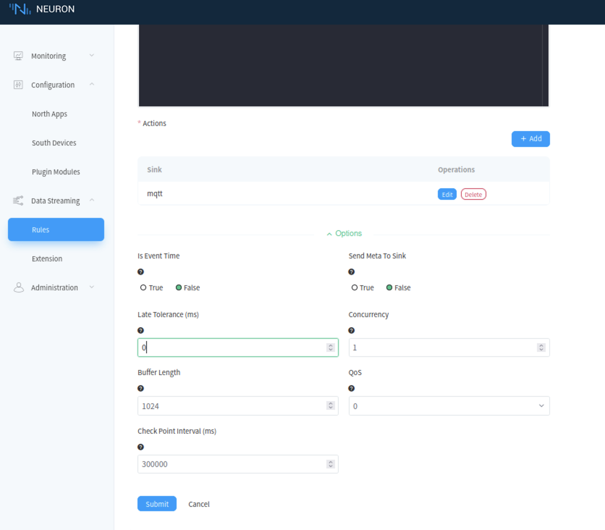Screen dimensions: 605x530
Task: Collapse the Options section
Action: click(344, 234)
